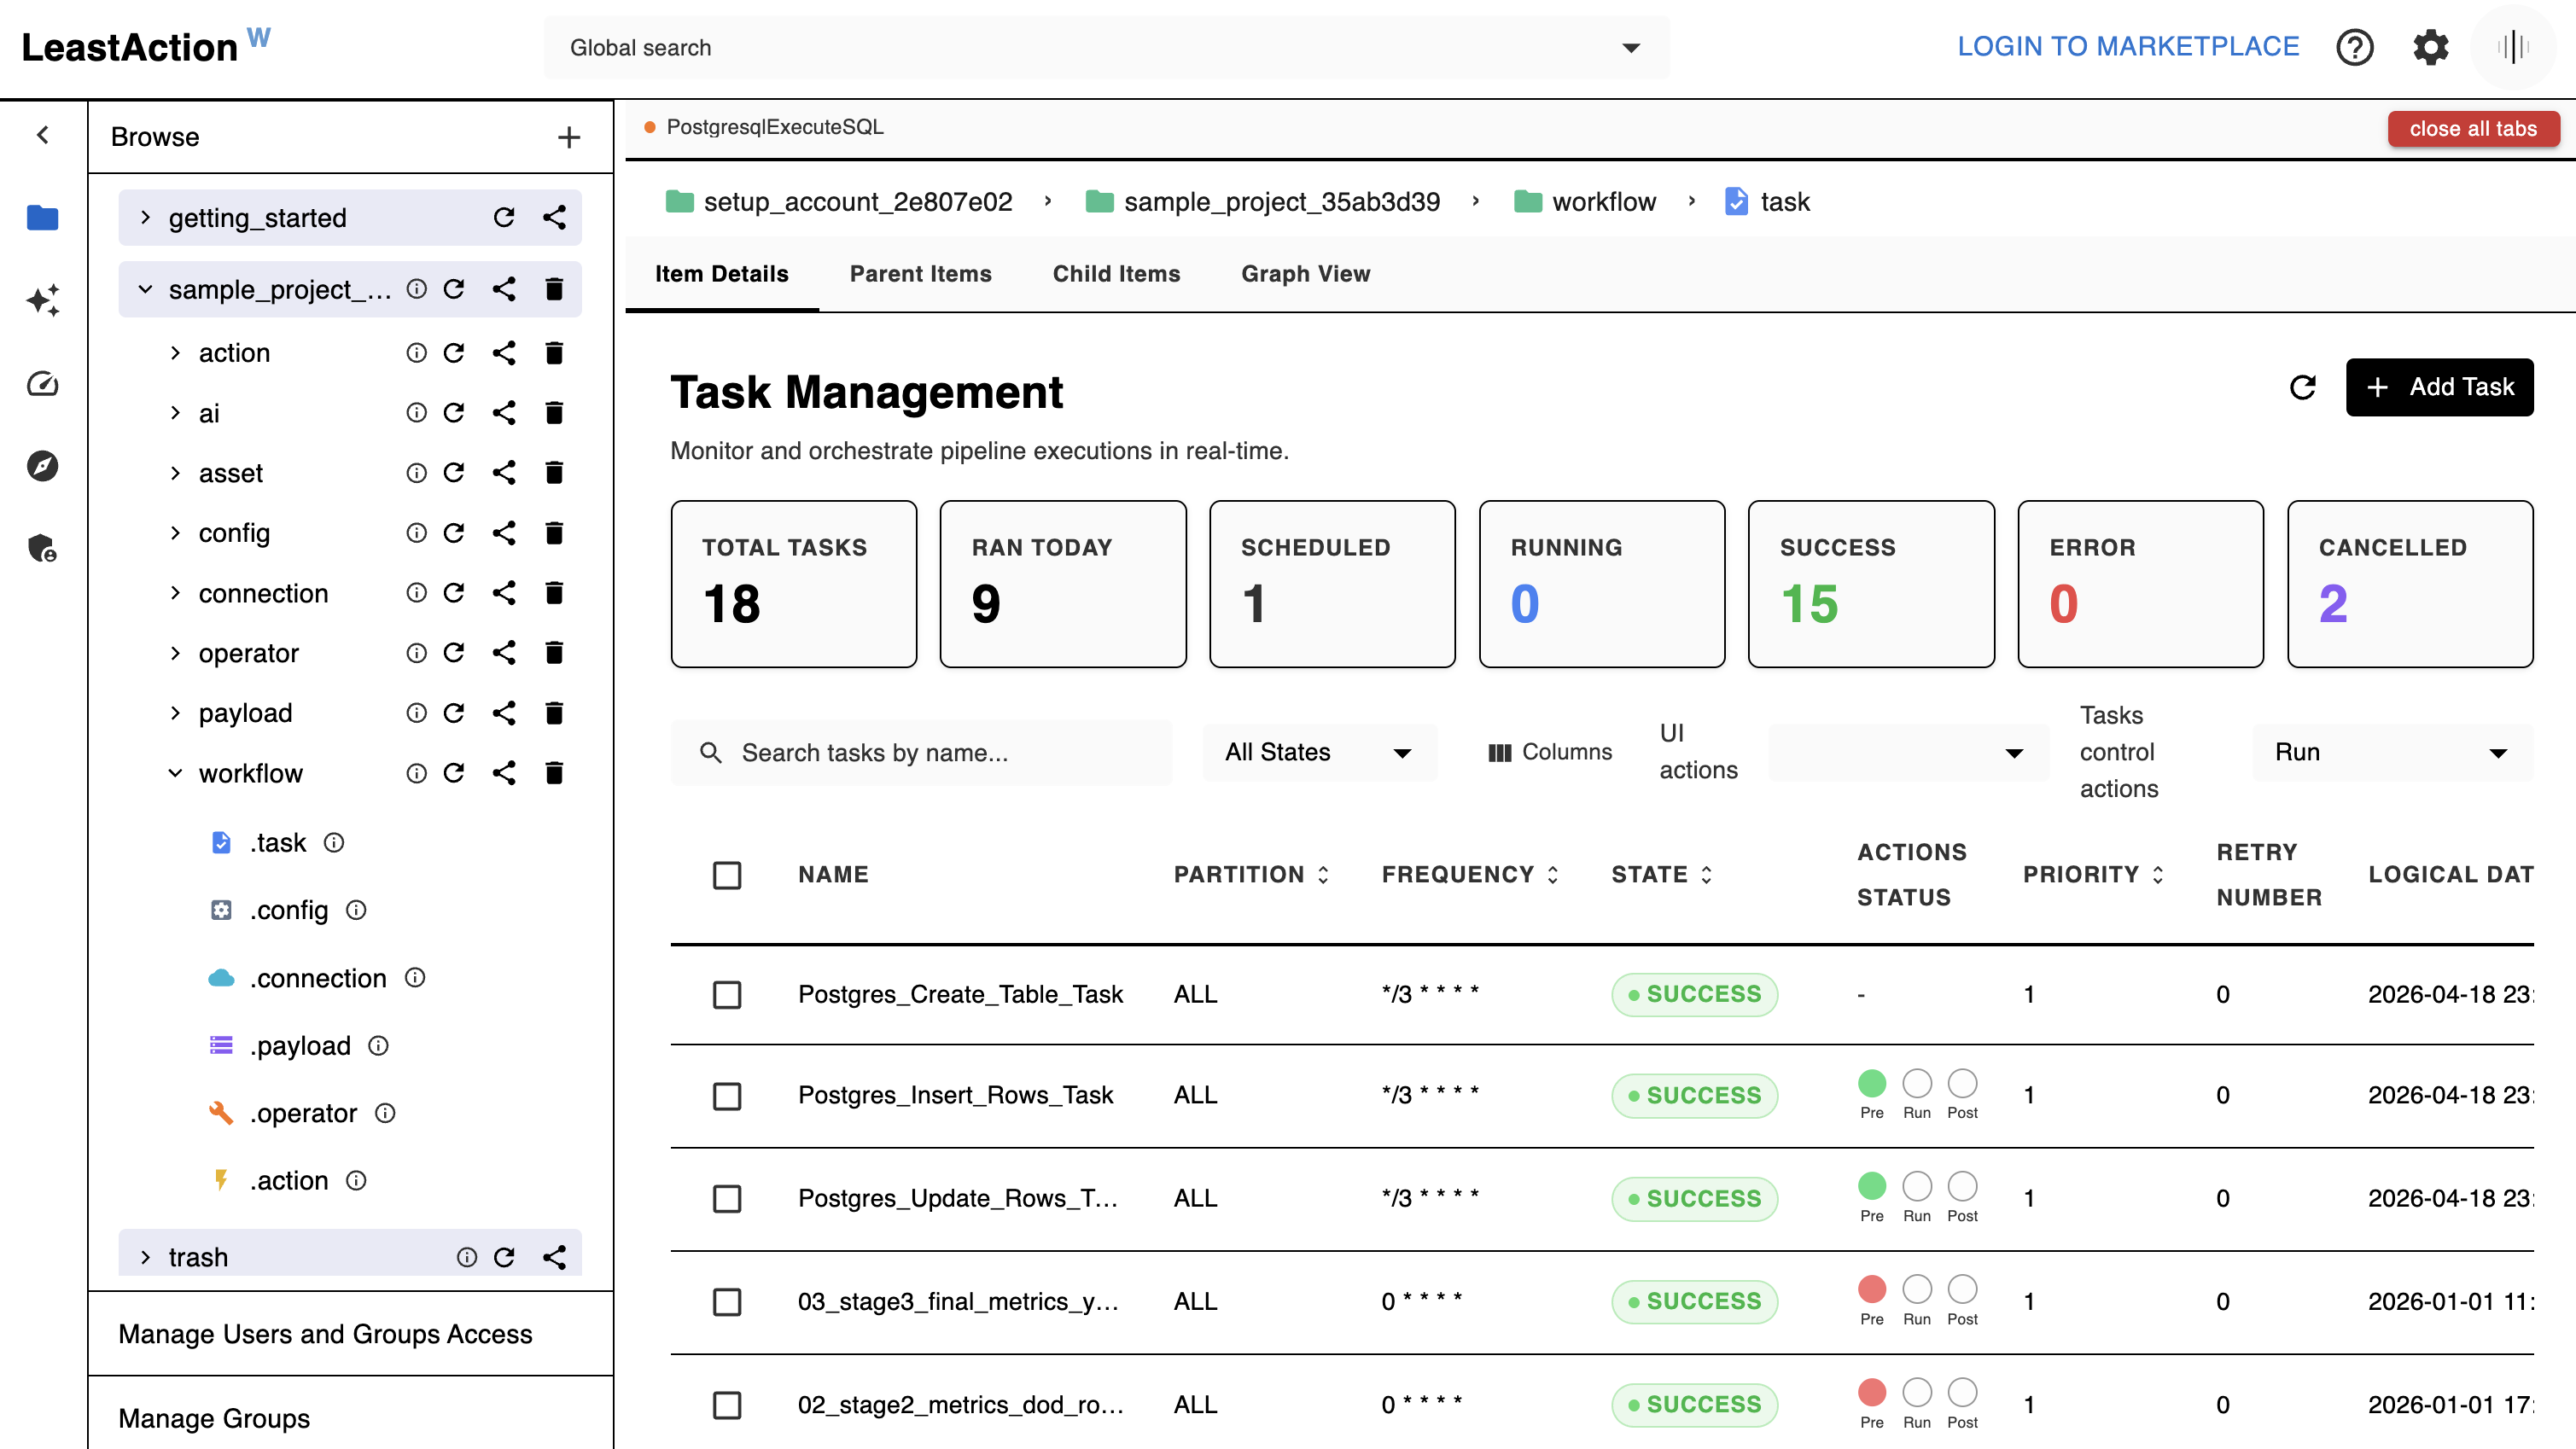Open the compass explore sidebar icon

[43, 466]
